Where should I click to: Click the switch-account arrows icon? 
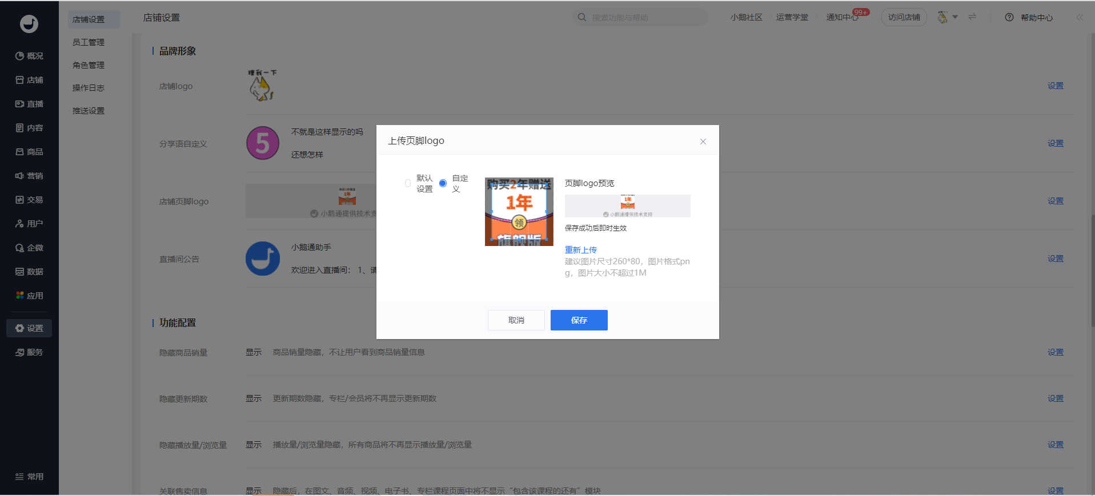[x=972, y=17]
